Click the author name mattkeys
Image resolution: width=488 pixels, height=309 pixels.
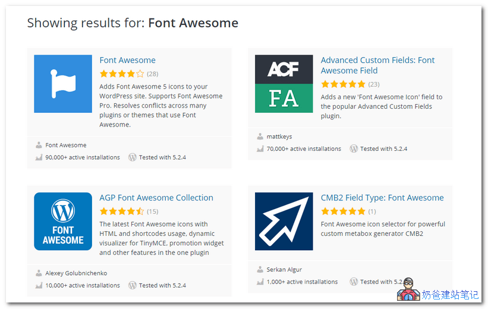(x=279, y=136)
